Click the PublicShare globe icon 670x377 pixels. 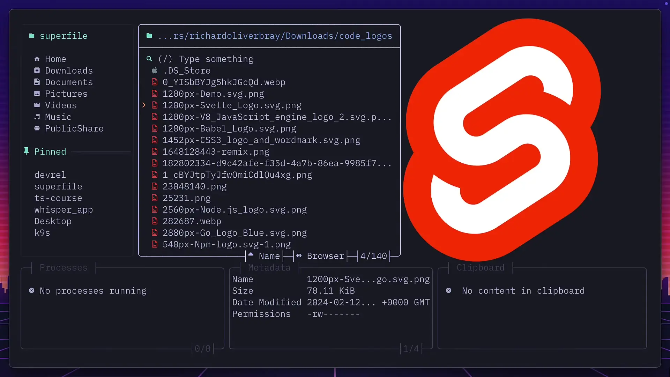[x=37, y=128]
